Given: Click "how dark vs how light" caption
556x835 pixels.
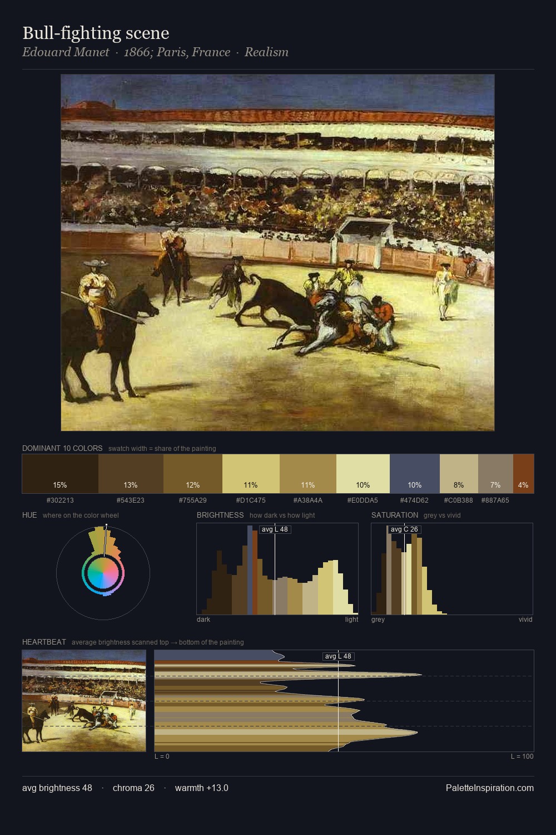Looking at the screenshot, I should 282,515.
